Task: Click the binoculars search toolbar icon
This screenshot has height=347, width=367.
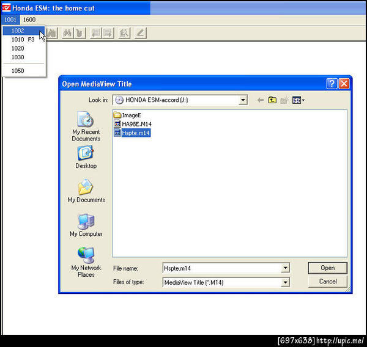Action: click(67, 33)
